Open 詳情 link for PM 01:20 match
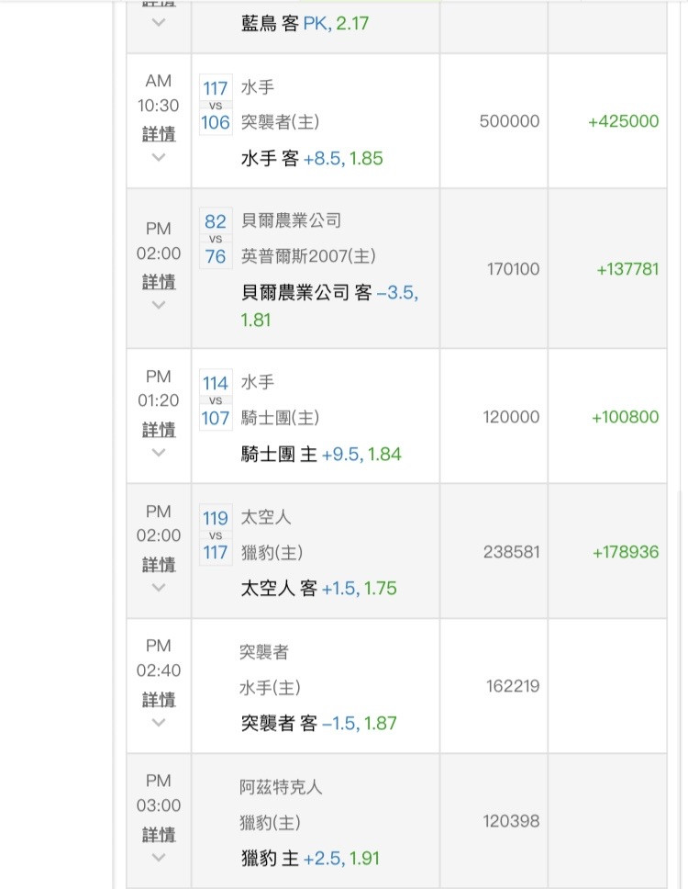Screen dimensions: 688x889 pos(159,429)
